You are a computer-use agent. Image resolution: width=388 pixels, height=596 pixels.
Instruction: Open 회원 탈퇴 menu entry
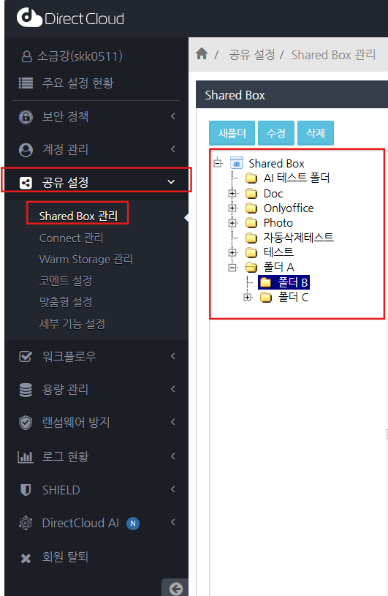tap(65, 557)
